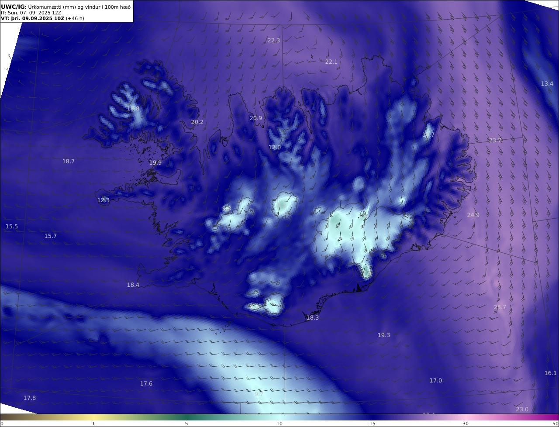
Task: Click the 30 tick label on the colorbar
Action: 466,424
